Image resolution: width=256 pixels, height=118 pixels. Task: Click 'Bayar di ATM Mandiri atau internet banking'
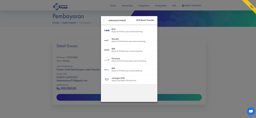pos(129,41)
